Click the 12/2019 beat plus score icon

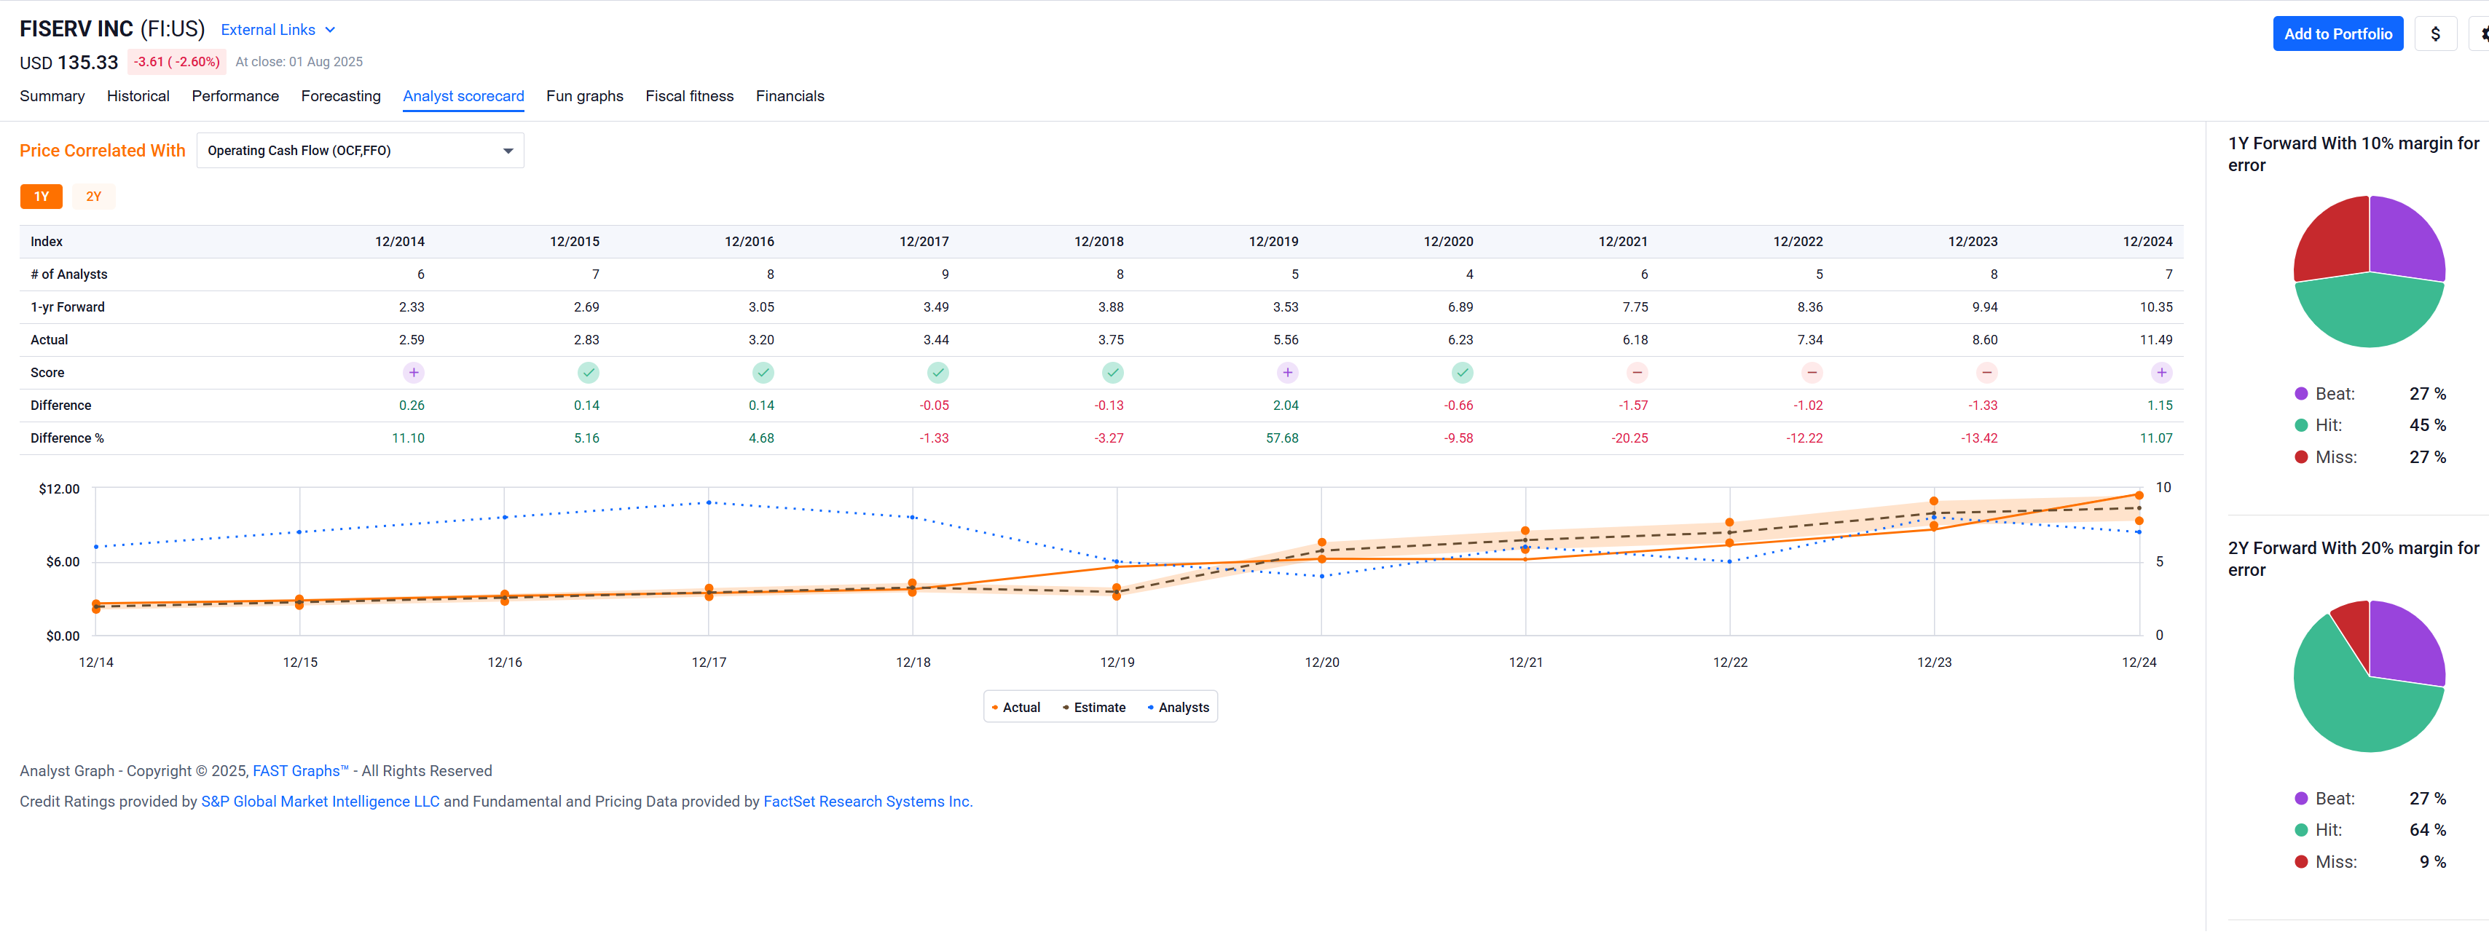point(1288,373)
